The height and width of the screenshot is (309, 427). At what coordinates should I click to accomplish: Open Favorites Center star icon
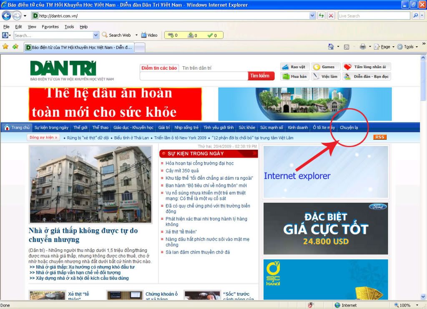[x=5, y=47]
